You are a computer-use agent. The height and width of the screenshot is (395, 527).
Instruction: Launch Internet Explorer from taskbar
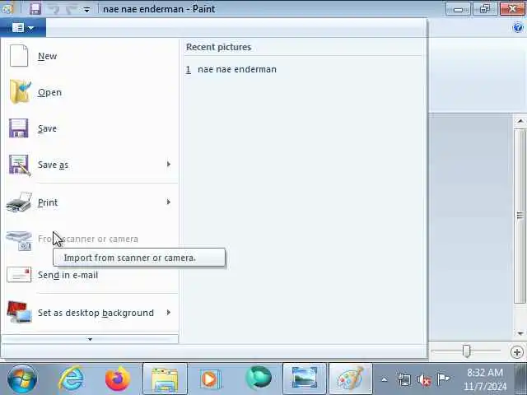(x=71, y=379)
